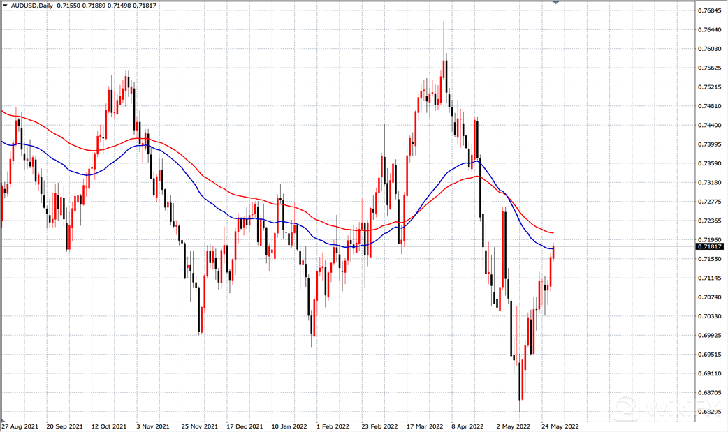The height and width of the screenshot is (432, 728).
Task: Click the 1 Feb 2022 date label
Action: point(333,425)
